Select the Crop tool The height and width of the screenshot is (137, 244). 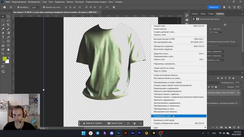pos(8,25)
